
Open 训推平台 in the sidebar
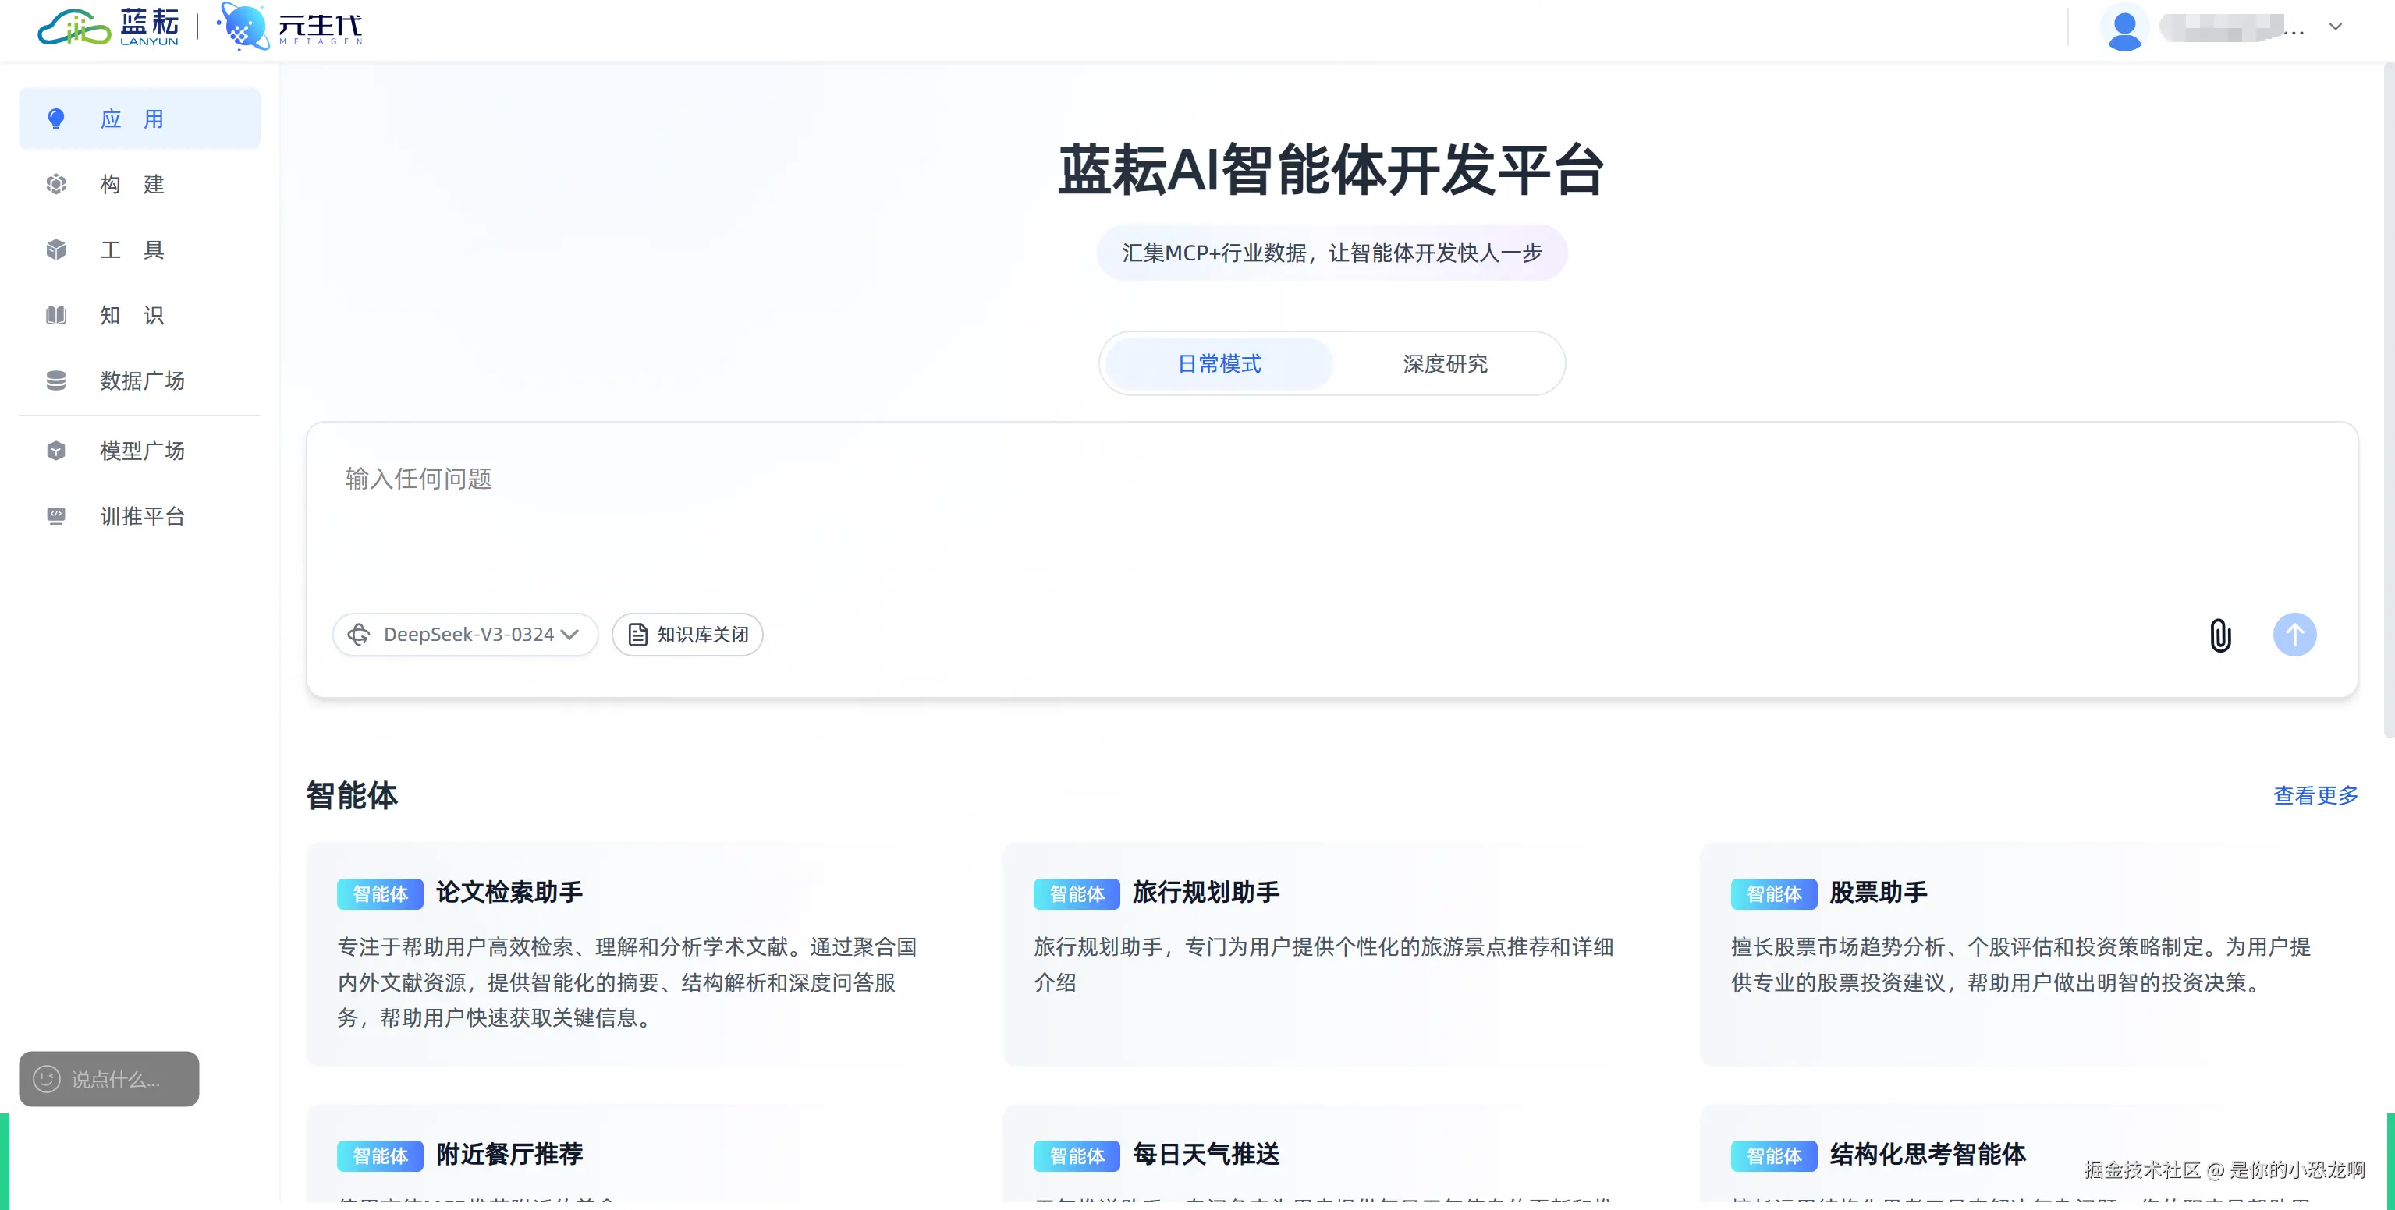point(141,517)
